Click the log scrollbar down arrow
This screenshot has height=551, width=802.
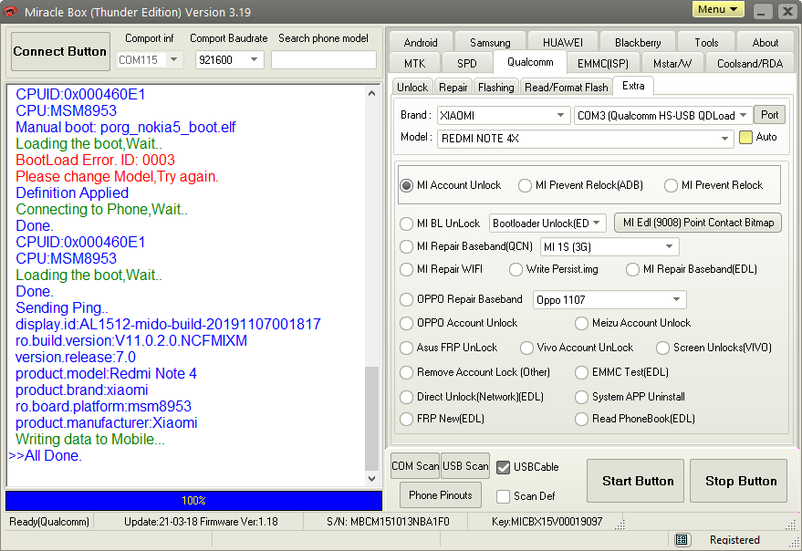(372, 479)
